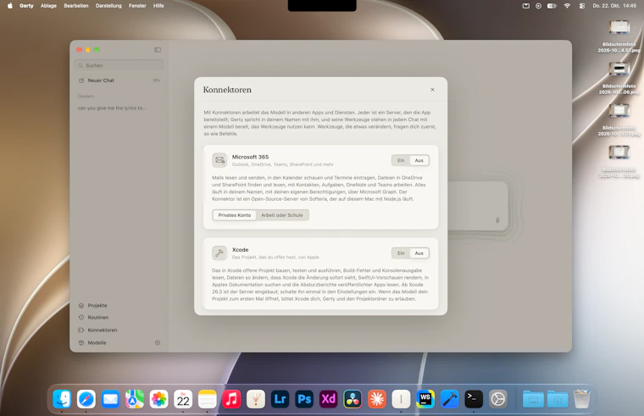This screenshot has width=644, height=416.
Task: Open System Settings gear in Dock
Action: coord(498,399)
